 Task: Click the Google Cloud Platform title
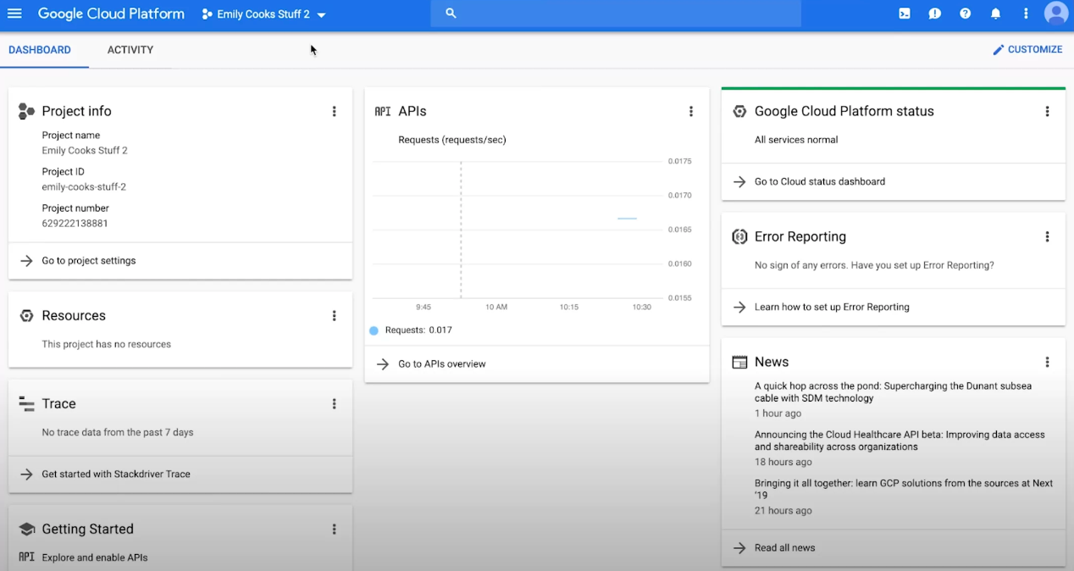(111, 14)
